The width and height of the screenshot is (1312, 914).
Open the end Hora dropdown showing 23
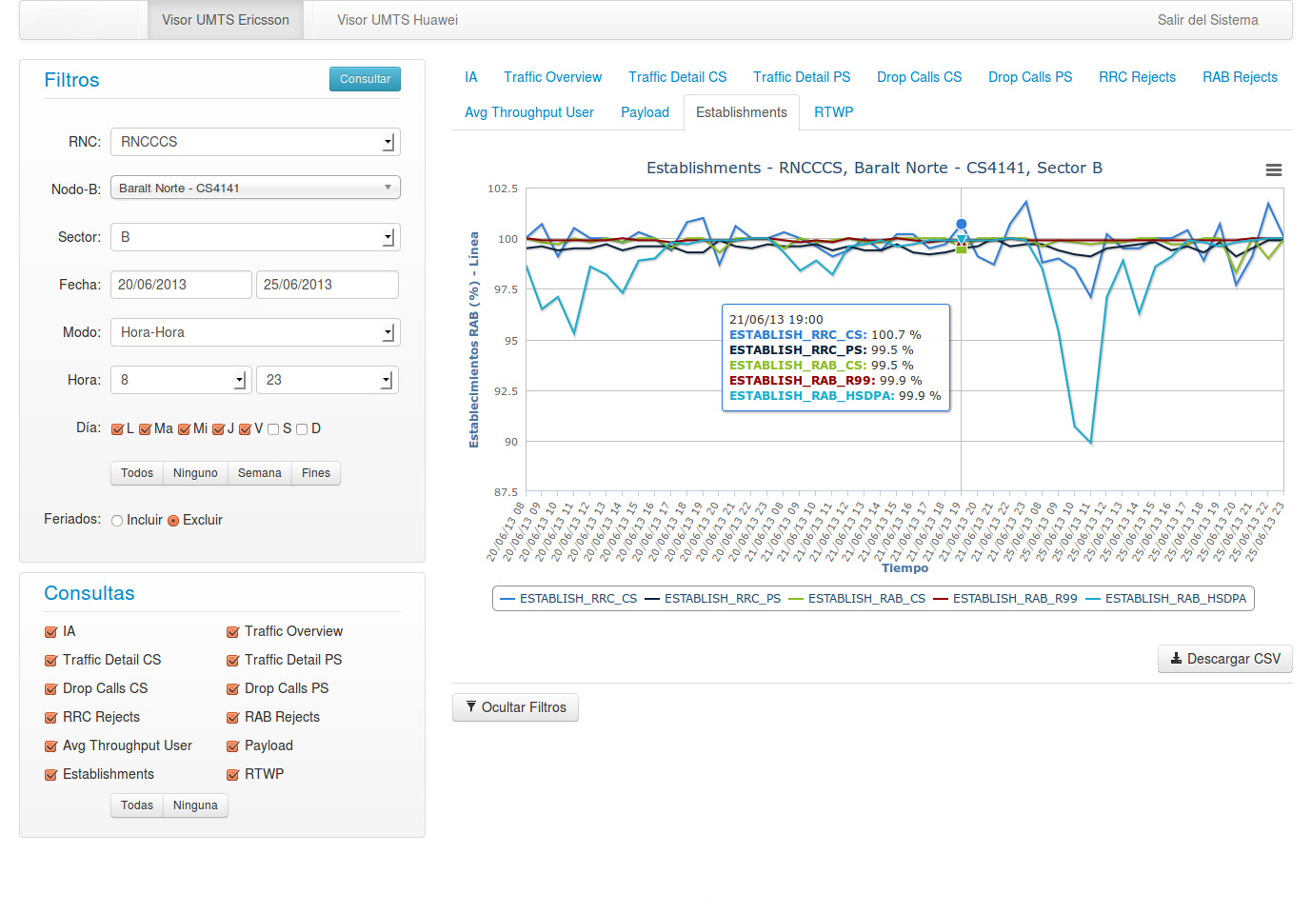coord(328,380)
